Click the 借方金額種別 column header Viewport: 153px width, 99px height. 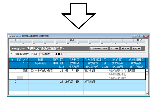click(x=93, y=60)
